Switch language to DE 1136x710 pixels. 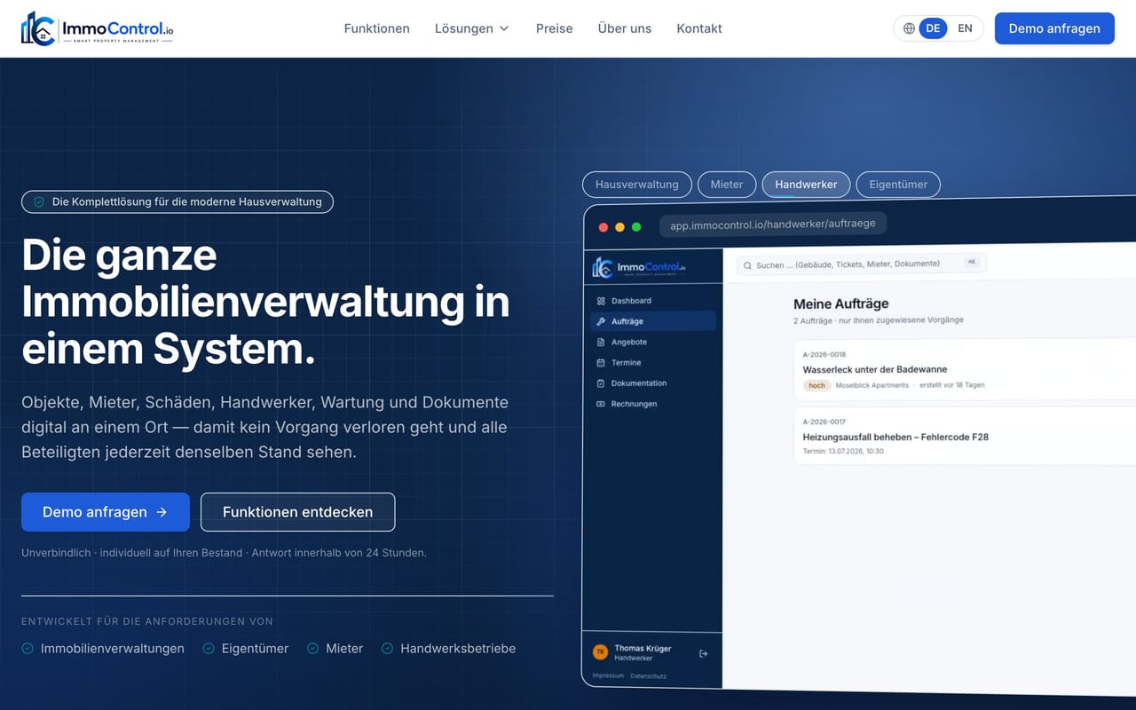pyautogui.click(x=933, y=28)
